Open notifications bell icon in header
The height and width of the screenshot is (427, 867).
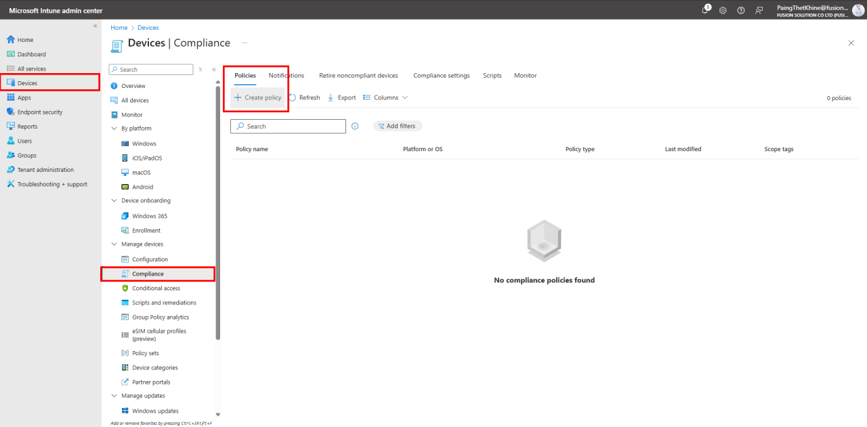[706, 9]
